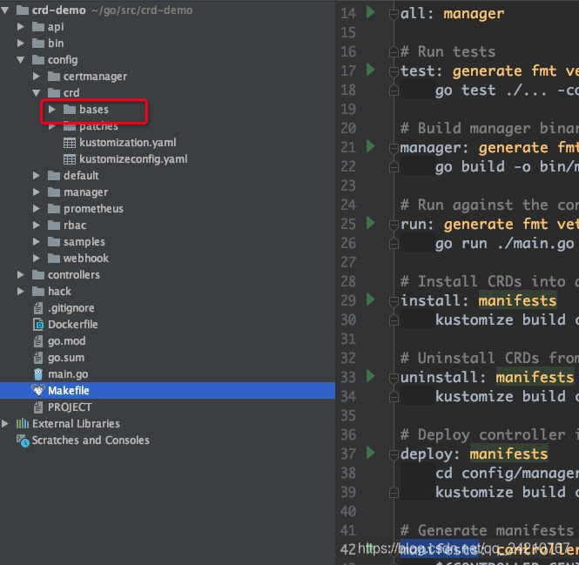Screen dimensions: 579x565
Task: Click the kustomization.yaml file icon
Action: click(70, 143)
